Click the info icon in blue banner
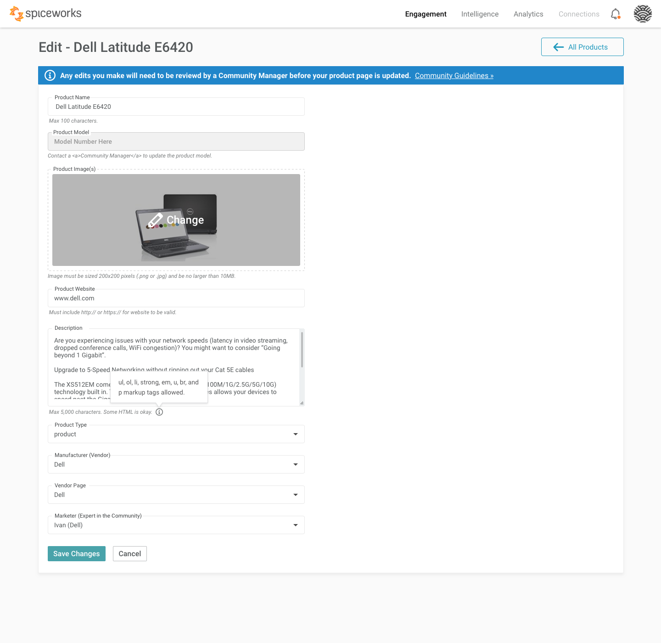Image resolution: width=661 pixels, height=643 pixels. click(50, 75)
